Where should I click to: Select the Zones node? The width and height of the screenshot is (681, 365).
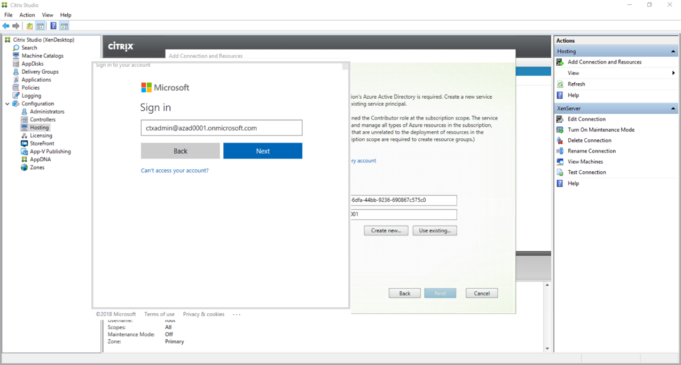click(37, 168)
